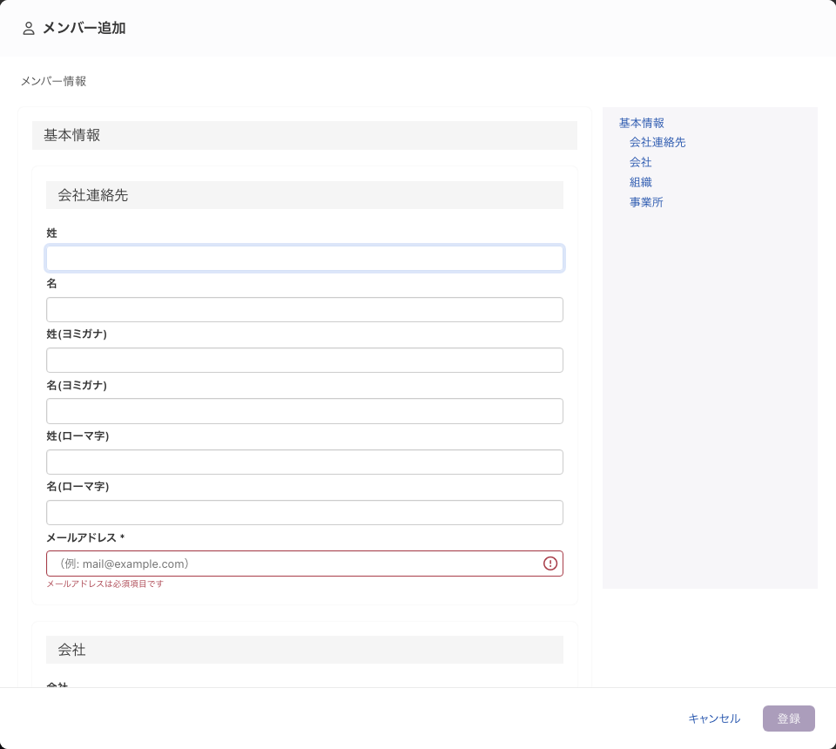The height and width of the screenshot is (749, 836).
Task: Click the 名(ヨミガナ) input field
Action: [305, 411]
